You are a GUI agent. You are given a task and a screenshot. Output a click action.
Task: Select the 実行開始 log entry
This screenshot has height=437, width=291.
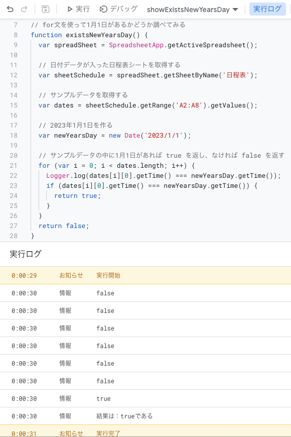point(145,275)
